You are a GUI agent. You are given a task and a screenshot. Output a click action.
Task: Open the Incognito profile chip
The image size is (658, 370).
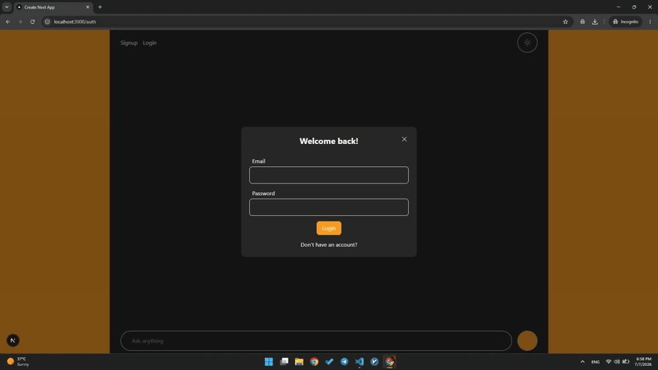625,22
